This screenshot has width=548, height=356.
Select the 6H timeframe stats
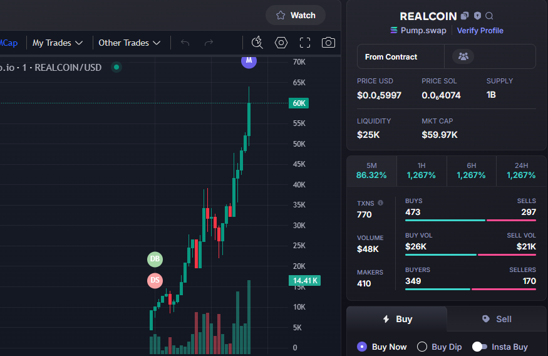pyautogui.click(x=471, y=171)
